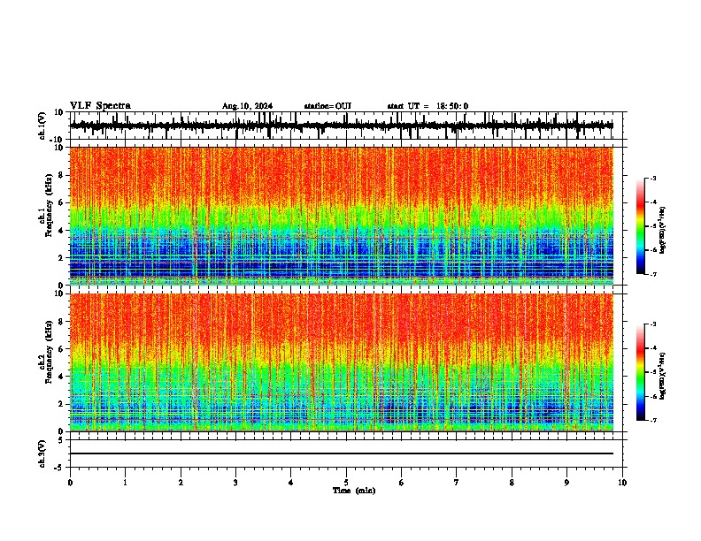701x541 pixels.
Task: Click the date 'Aug. 10, 2024' label
Action: point(247,106)
